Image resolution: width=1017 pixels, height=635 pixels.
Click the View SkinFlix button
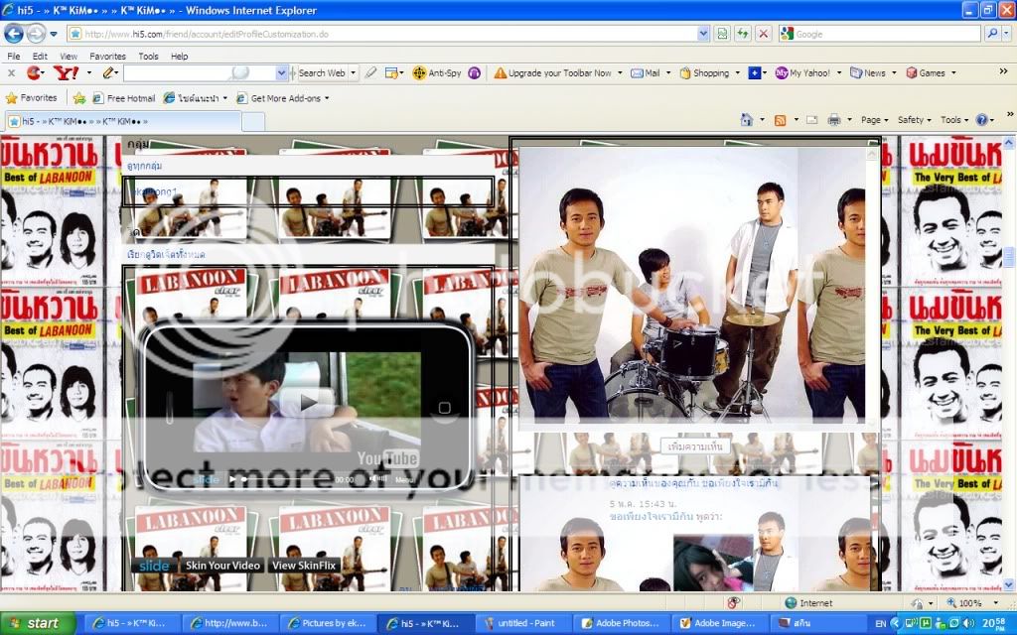[x=304, y=566]
